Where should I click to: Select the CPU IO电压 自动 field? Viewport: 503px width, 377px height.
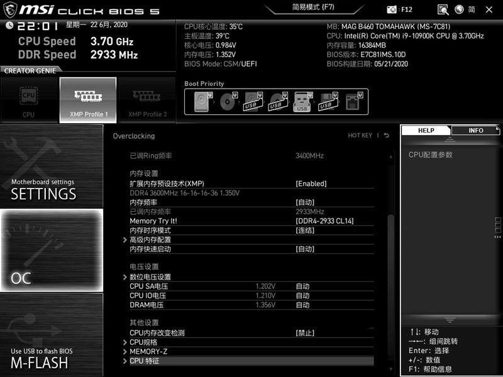[302, 295]
